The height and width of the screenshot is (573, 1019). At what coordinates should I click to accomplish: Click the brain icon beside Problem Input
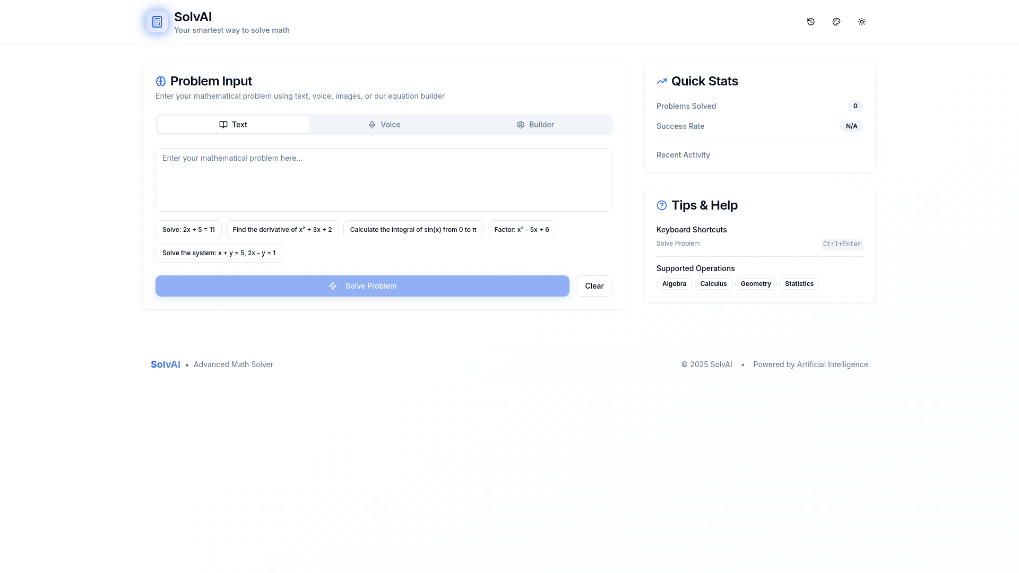point(161,81)
